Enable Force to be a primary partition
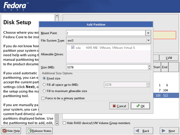Viewport: 180px width, 135px height. [x=43, y=98]
